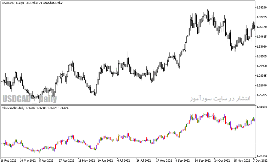Click the large USDCAD_Daily watermark

tap(29, 99)
